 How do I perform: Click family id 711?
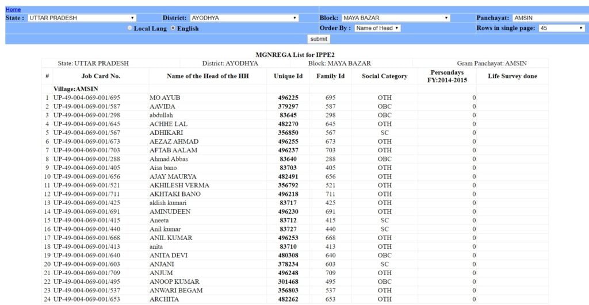[x=331, y=194]
